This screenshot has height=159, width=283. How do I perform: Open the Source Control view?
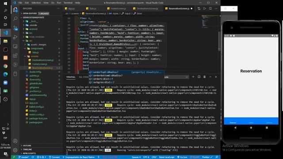point(15,28)
